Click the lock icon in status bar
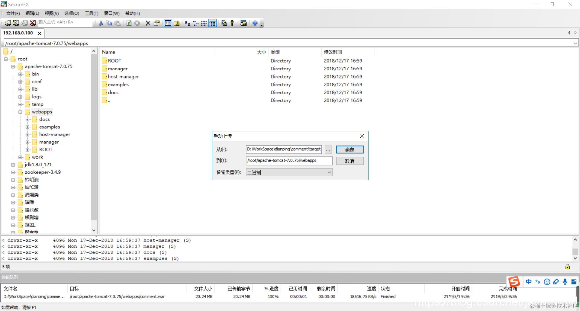 coord(568,267)
